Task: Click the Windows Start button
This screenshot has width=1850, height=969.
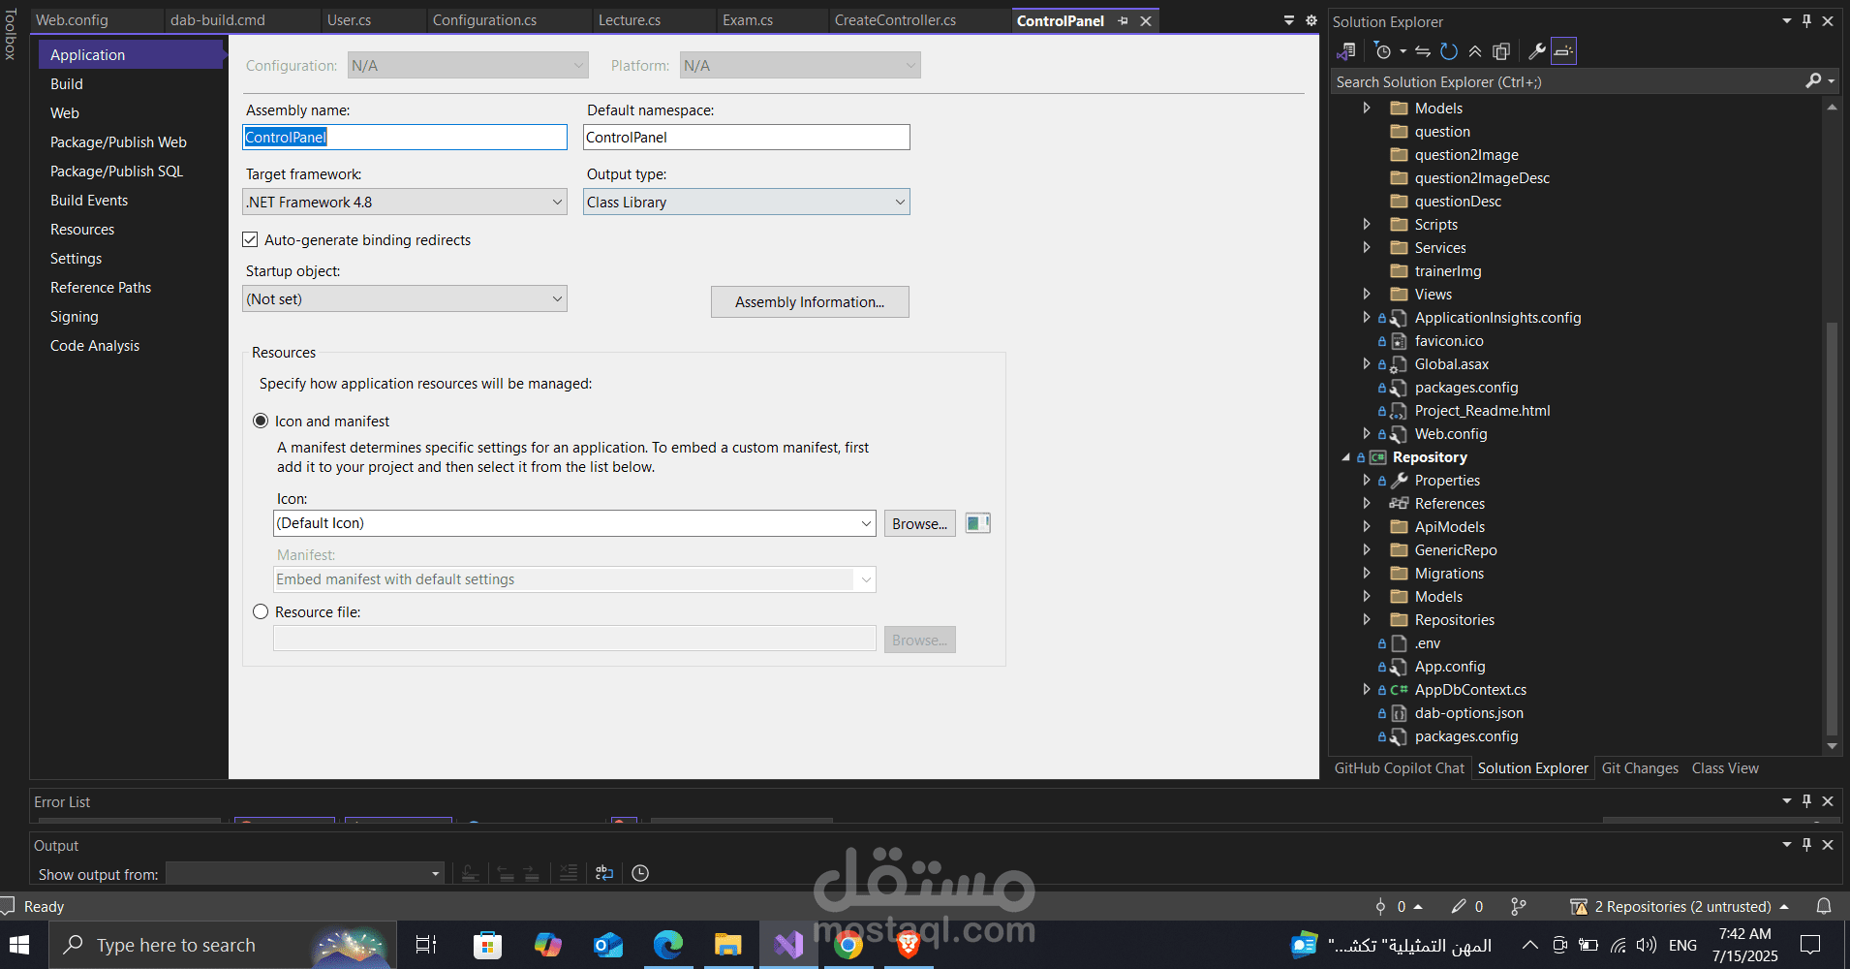Action: pyautogui.click(x=19, y=945)
